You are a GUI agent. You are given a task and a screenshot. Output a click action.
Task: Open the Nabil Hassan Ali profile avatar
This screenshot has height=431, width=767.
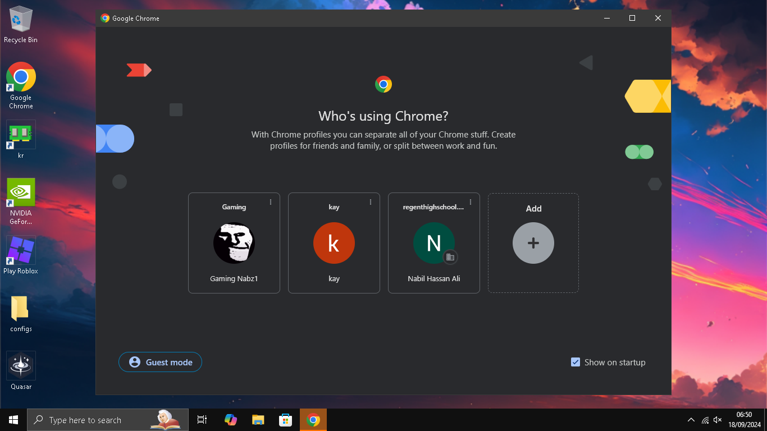tap(434, 243)
